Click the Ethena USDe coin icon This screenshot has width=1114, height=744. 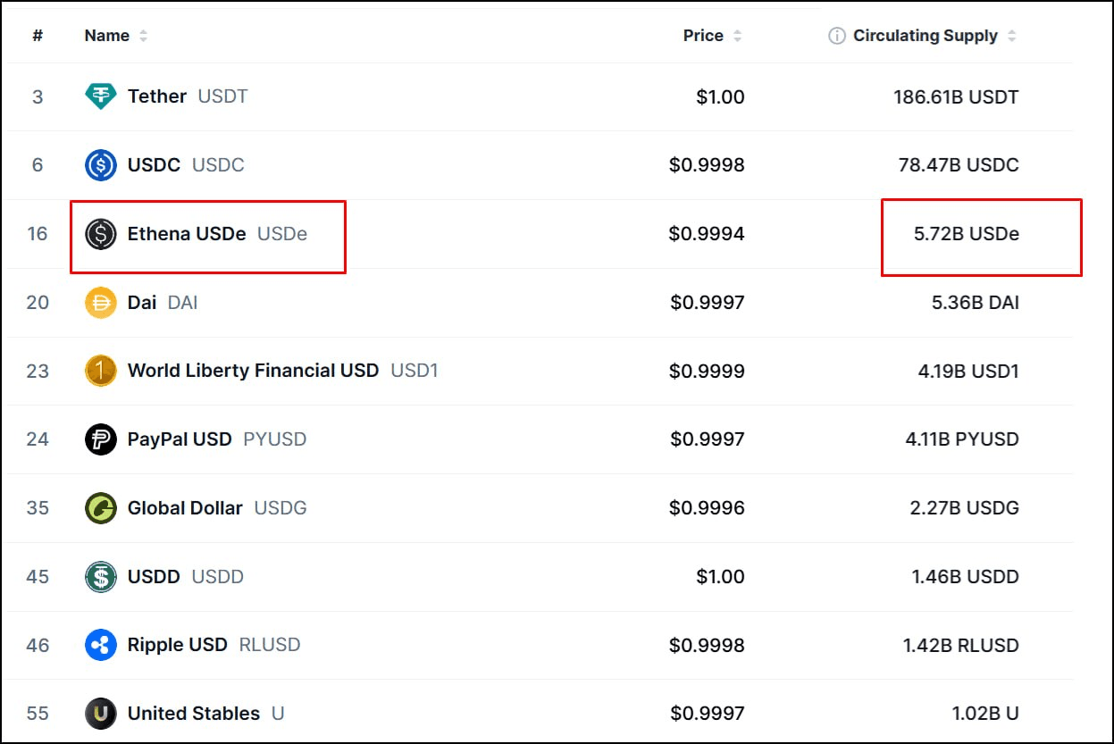point(100,234)
